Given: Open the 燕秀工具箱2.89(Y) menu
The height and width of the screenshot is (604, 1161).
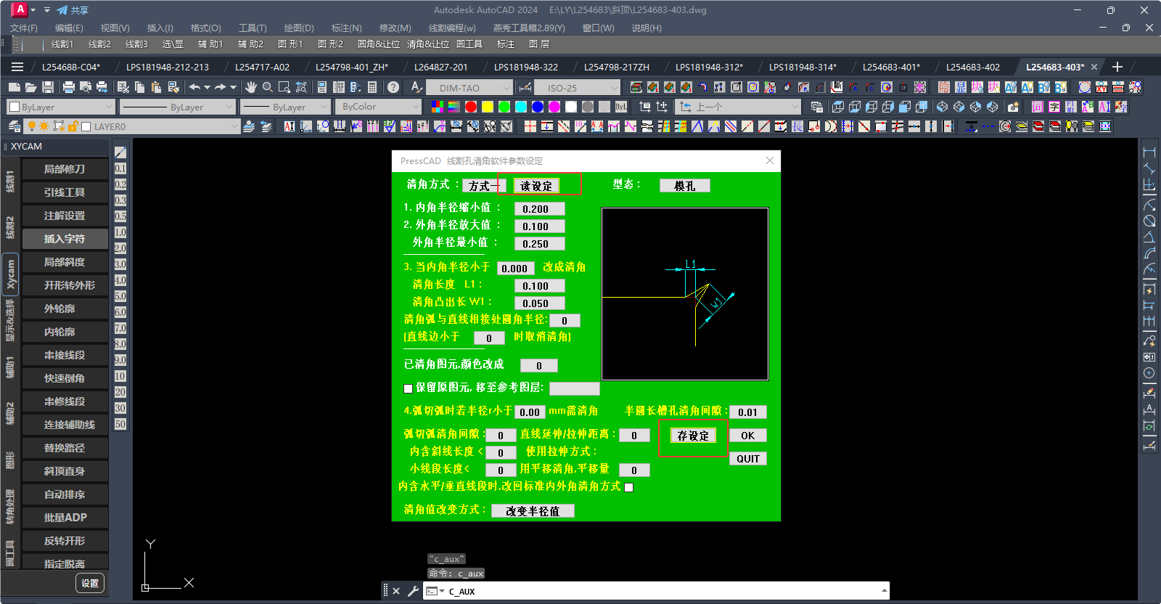Looking at the screenshot, I should click(529, 28).
